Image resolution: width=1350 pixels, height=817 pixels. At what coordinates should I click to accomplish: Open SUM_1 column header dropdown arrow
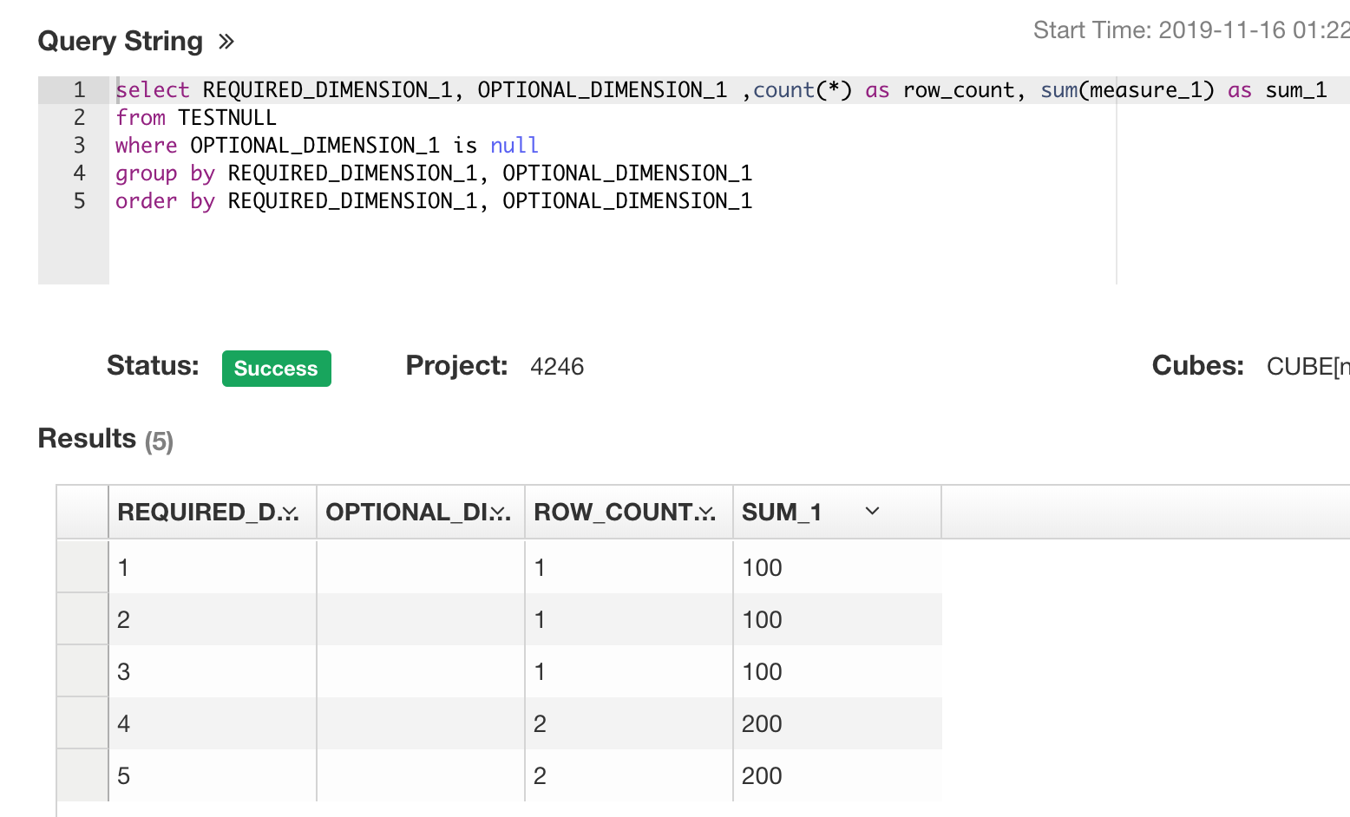pyautogui.click(x=873, y=511)
